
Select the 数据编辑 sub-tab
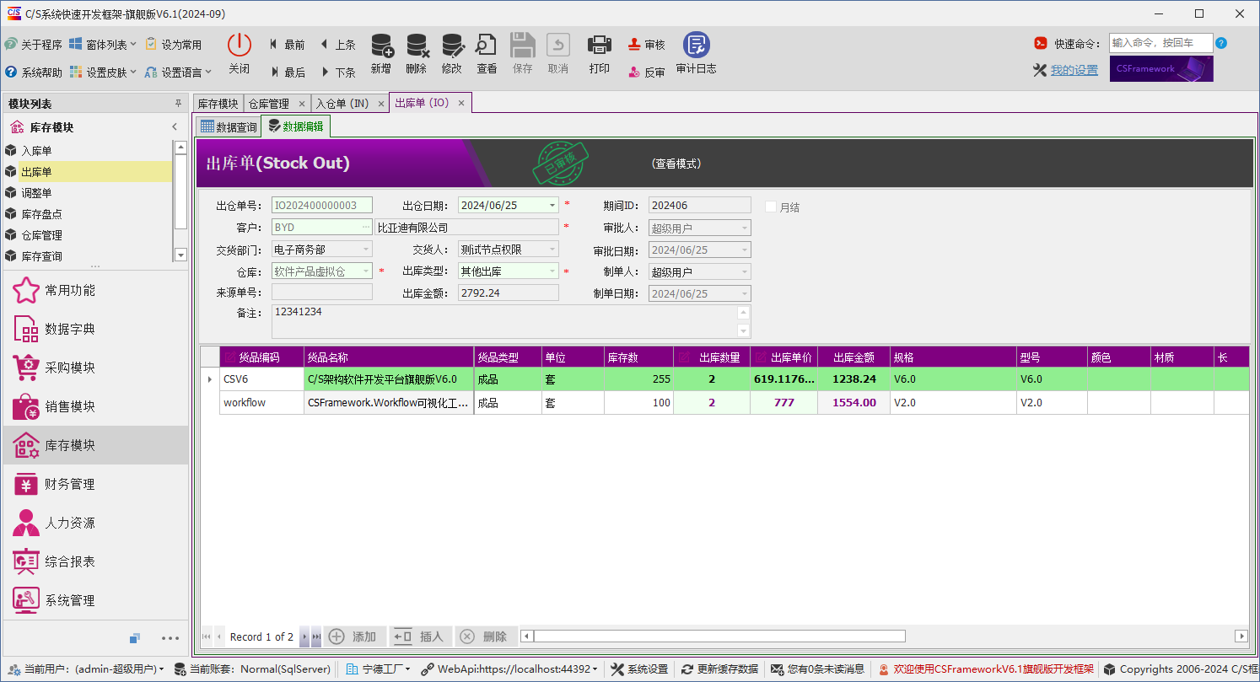[x=296, y=126]
